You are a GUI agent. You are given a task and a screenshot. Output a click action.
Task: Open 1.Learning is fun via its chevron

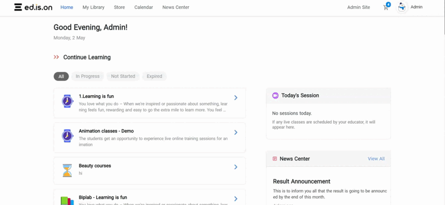tap(236, 97)
